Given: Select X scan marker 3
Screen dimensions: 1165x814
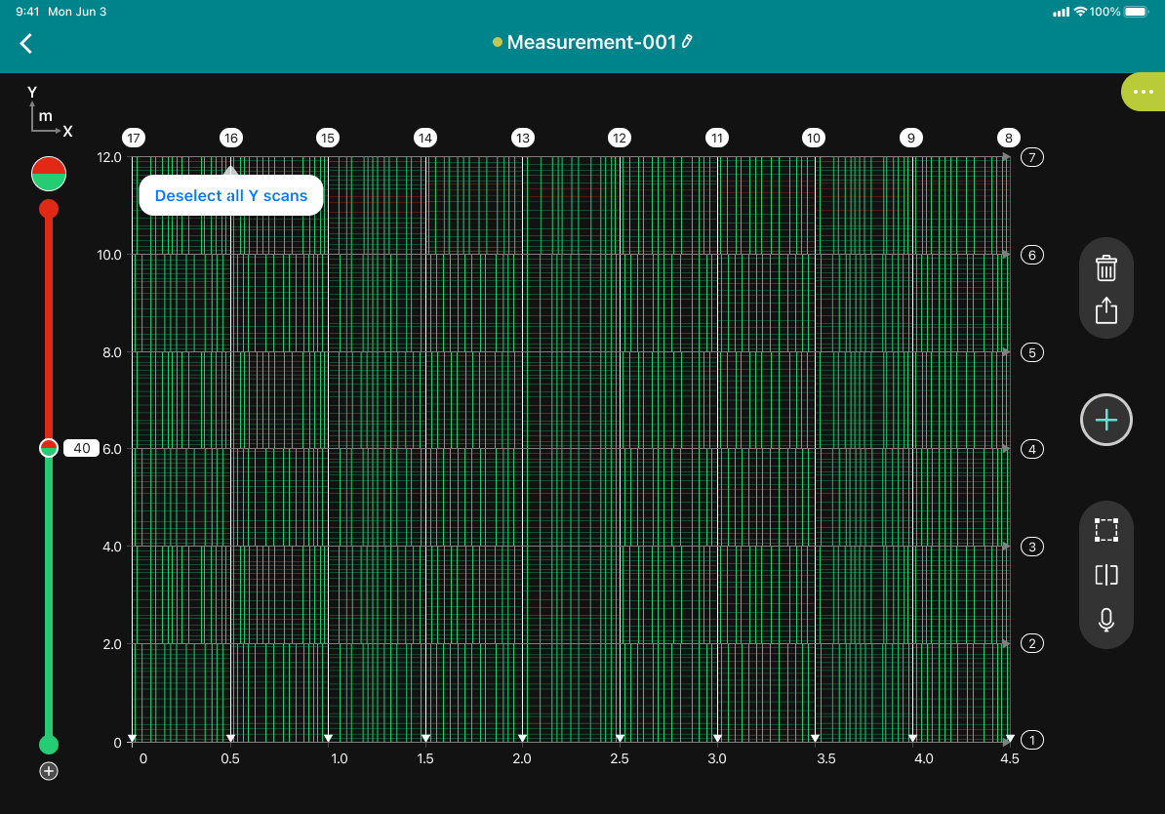Looking at the screenshot, I should tap(1032, 548).
